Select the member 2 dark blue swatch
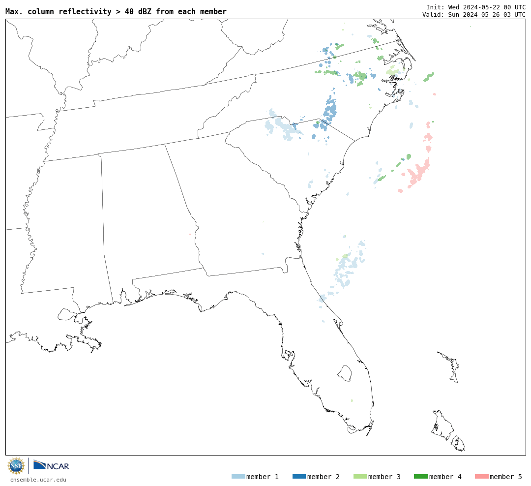This screenshot has height=486, width=531. click(299, 477)
